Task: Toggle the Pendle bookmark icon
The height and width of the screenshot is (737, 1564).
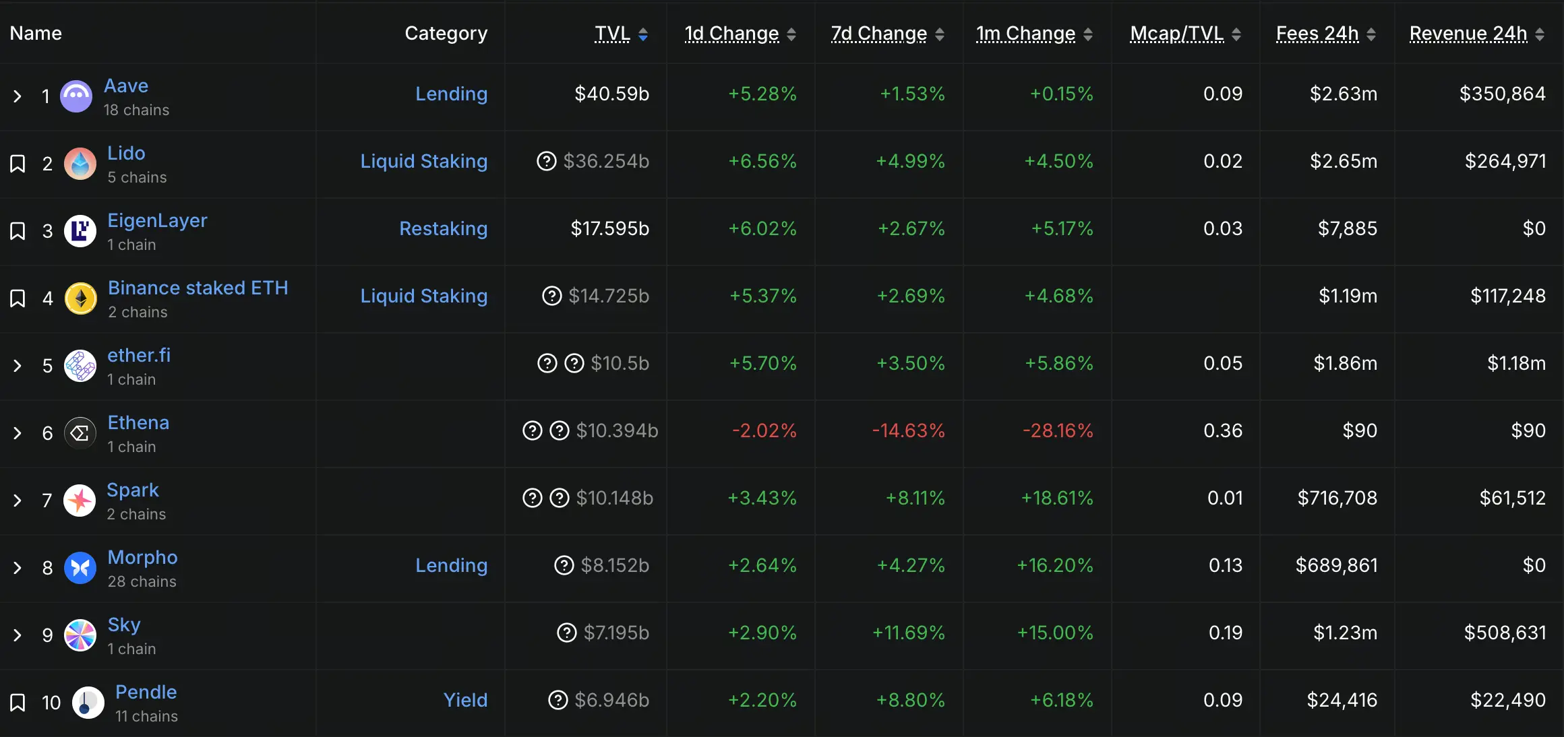Action: (x=18, y=703)
